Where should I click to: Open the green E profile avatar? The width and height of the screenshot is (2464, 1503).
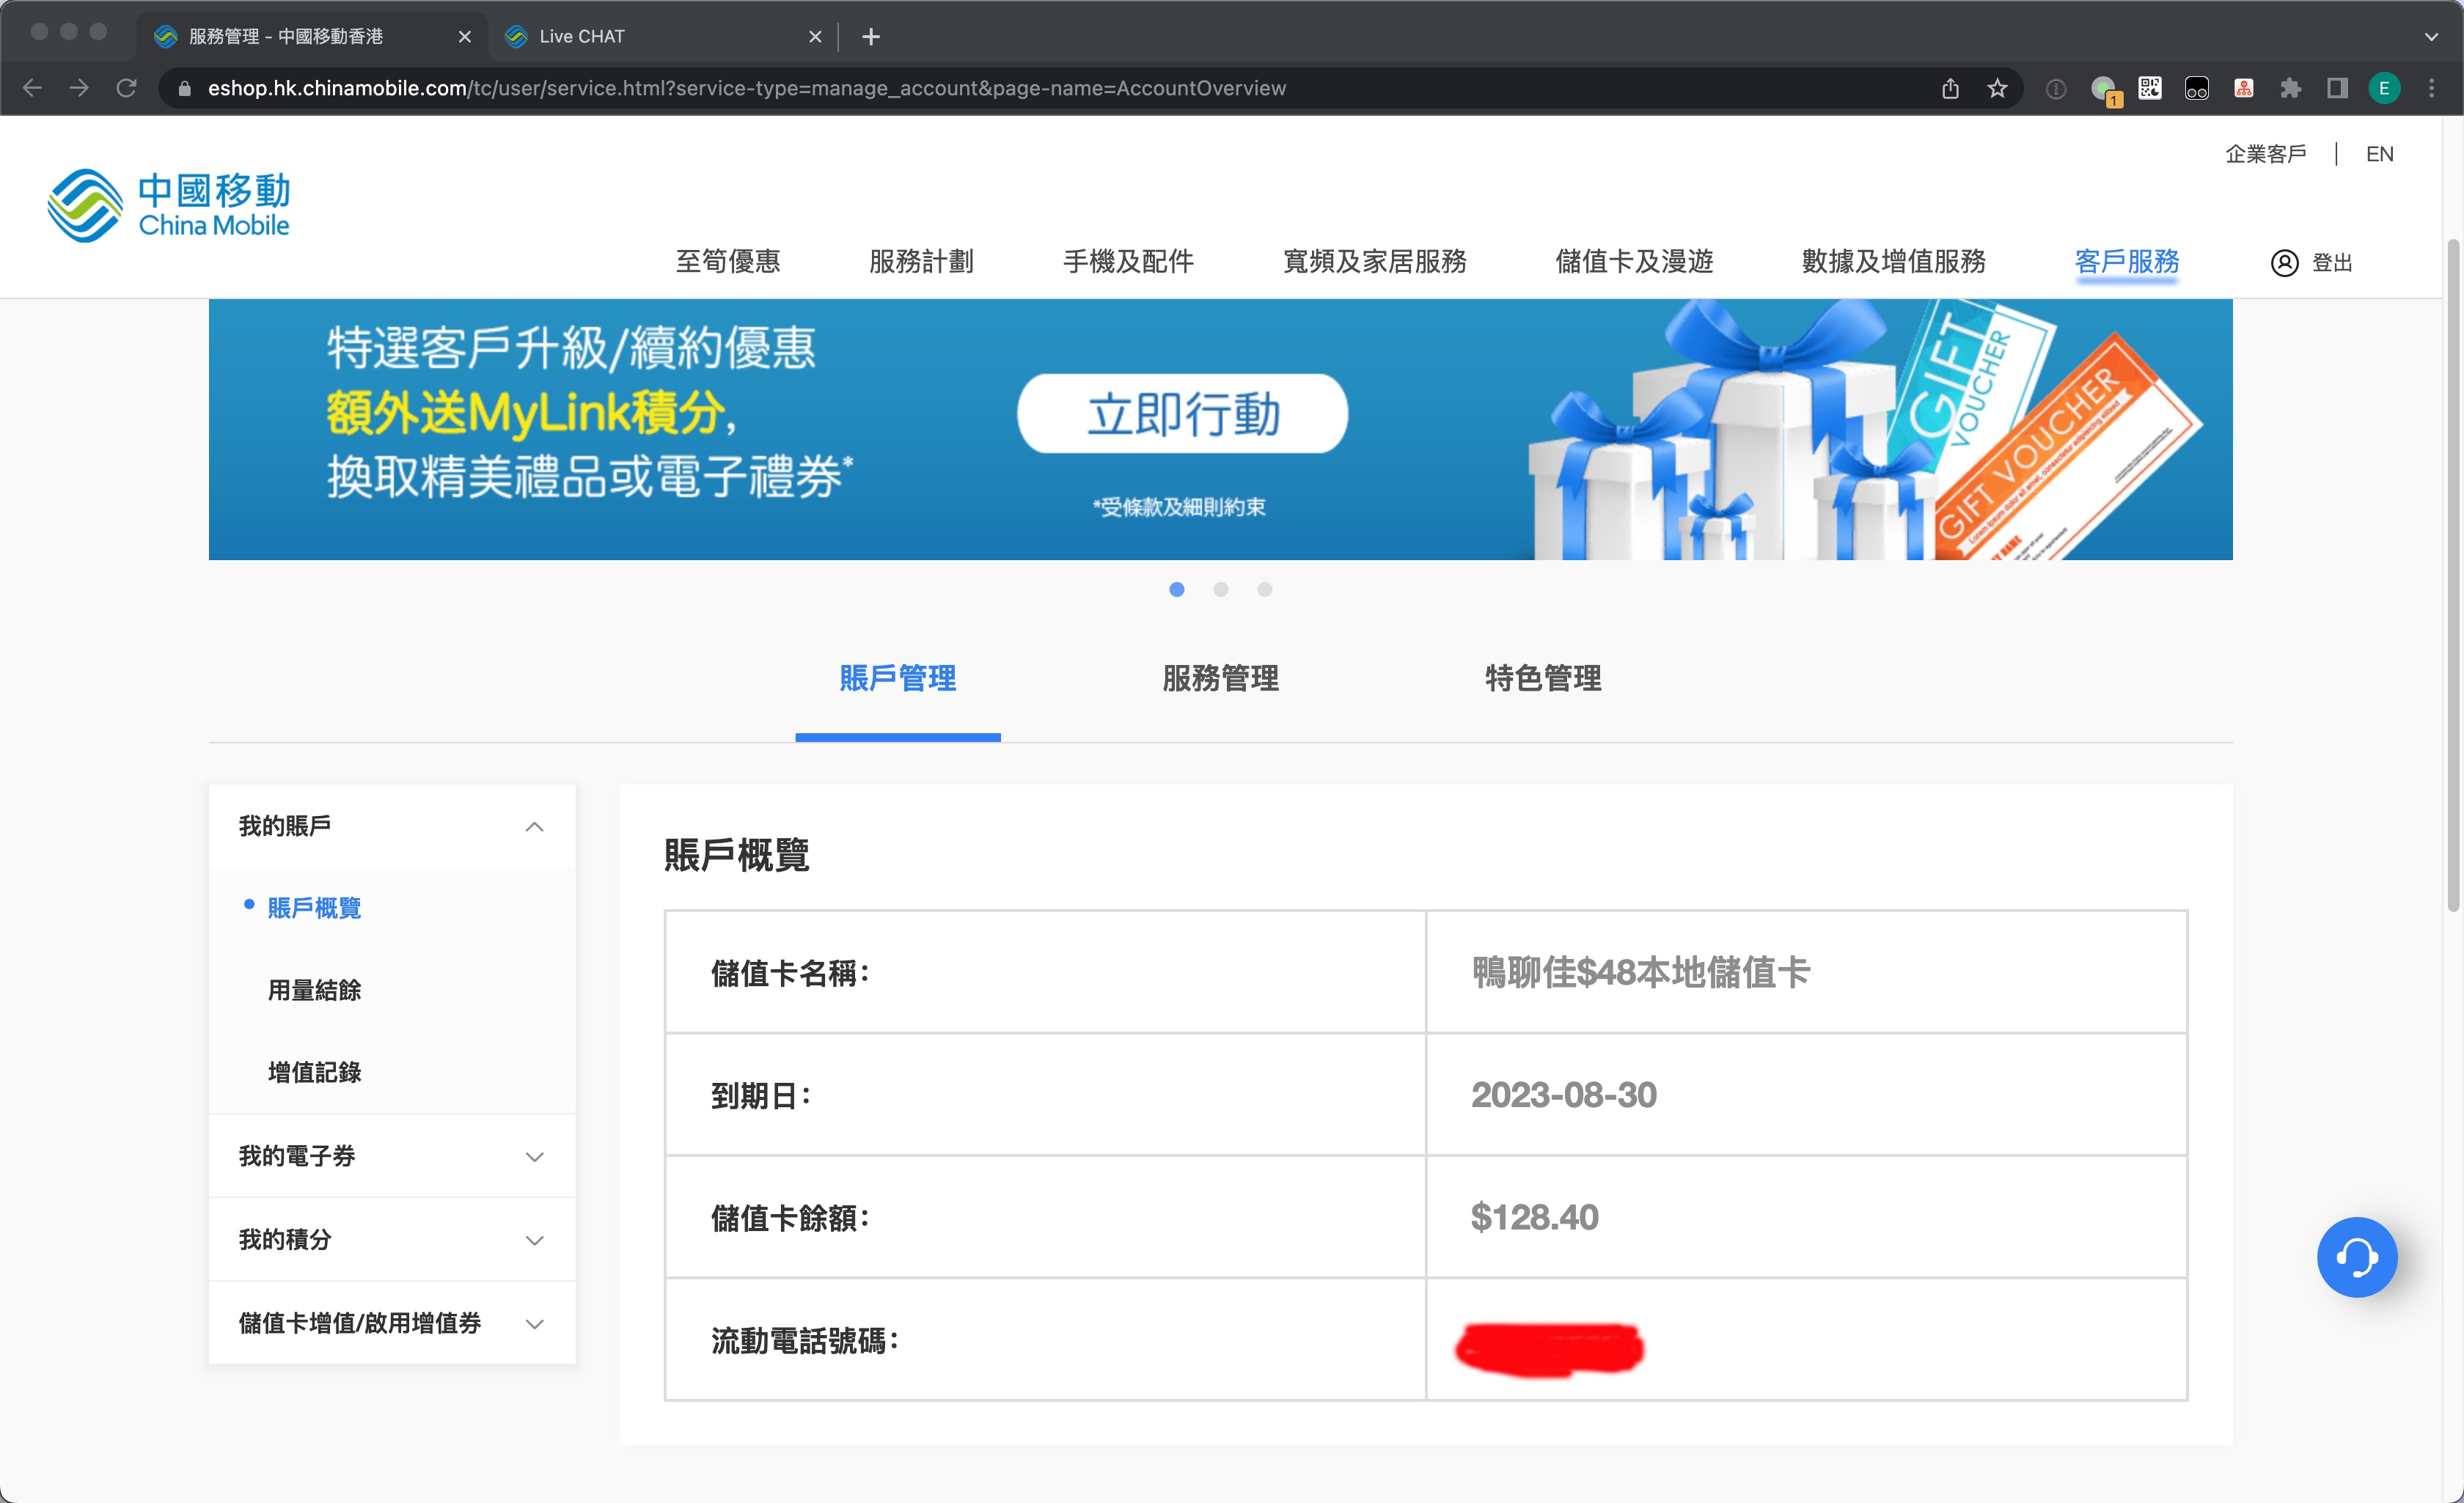pyautogui.click(x=2384, y=88)
